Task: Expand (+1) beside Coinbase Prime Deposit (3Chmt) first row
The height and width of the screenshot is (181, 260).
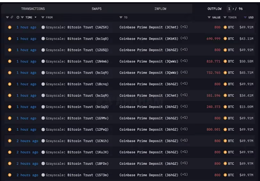Action: pos(184,27)
